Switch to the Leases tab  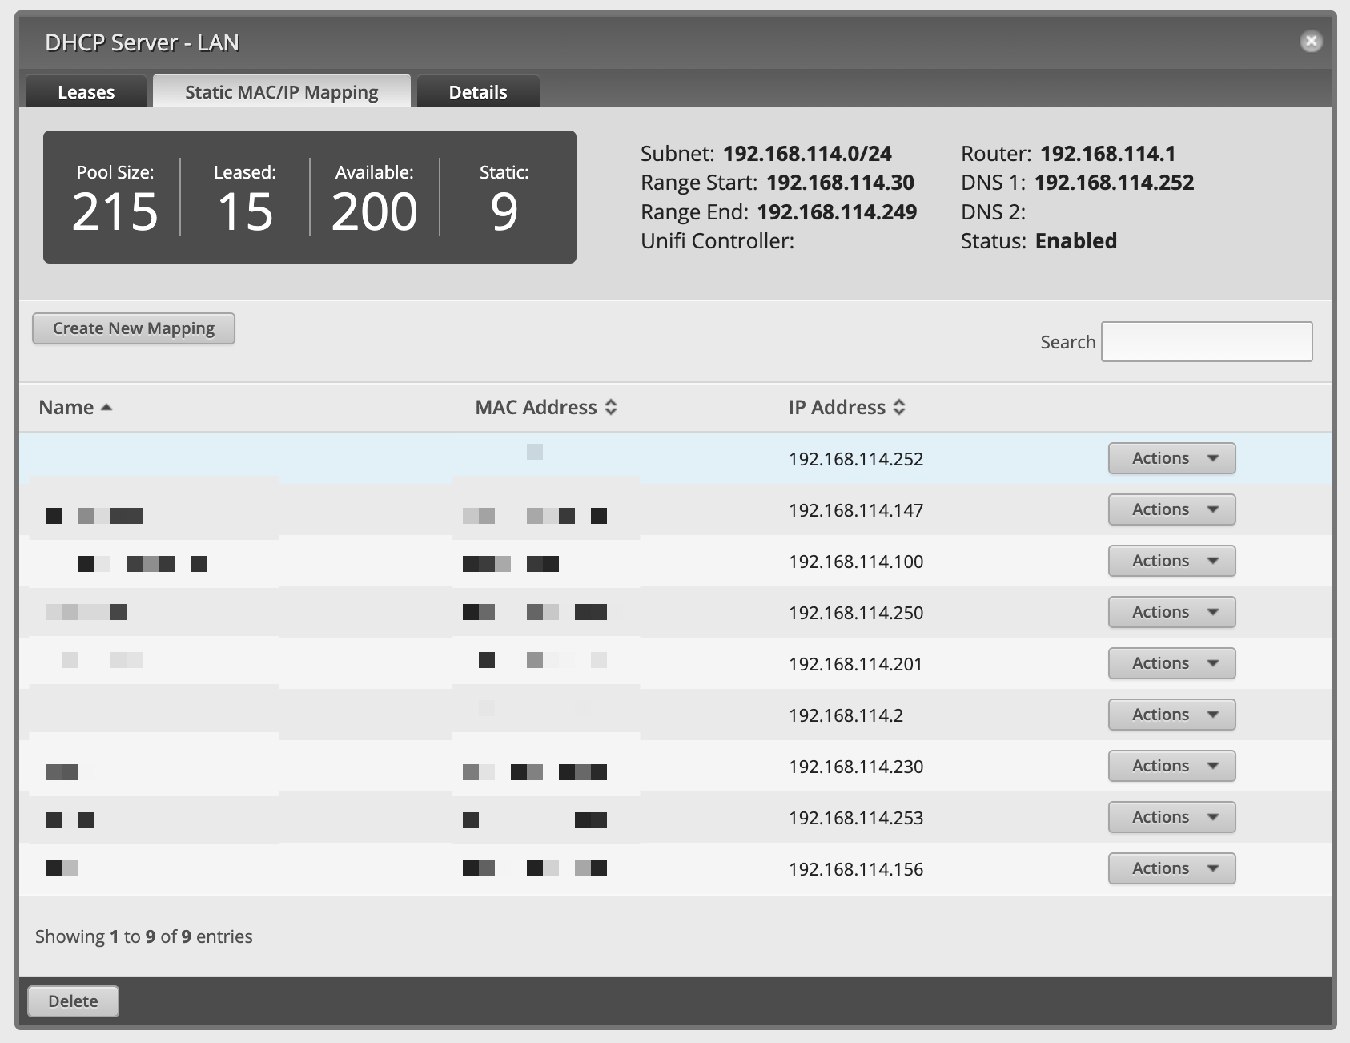[x=86, y=92]
